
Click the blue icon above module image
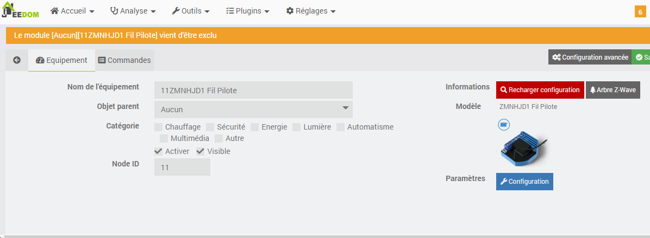(504, 124)
